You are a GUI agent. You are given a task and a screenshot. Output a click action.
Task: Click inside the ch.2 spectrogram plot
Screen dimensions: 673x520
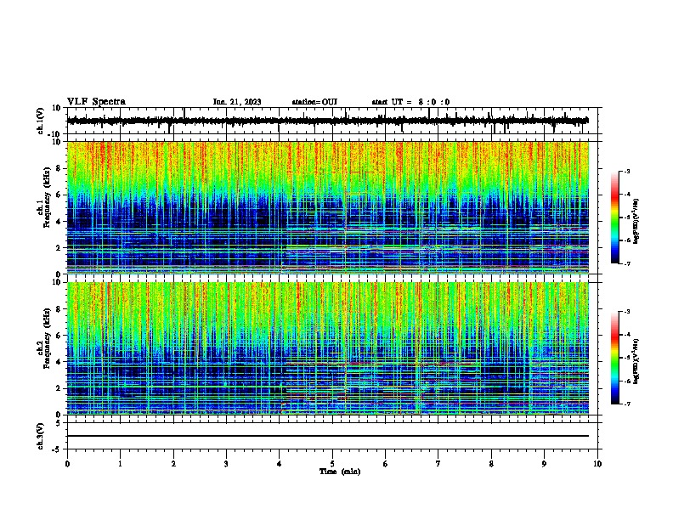click(328, 348)
